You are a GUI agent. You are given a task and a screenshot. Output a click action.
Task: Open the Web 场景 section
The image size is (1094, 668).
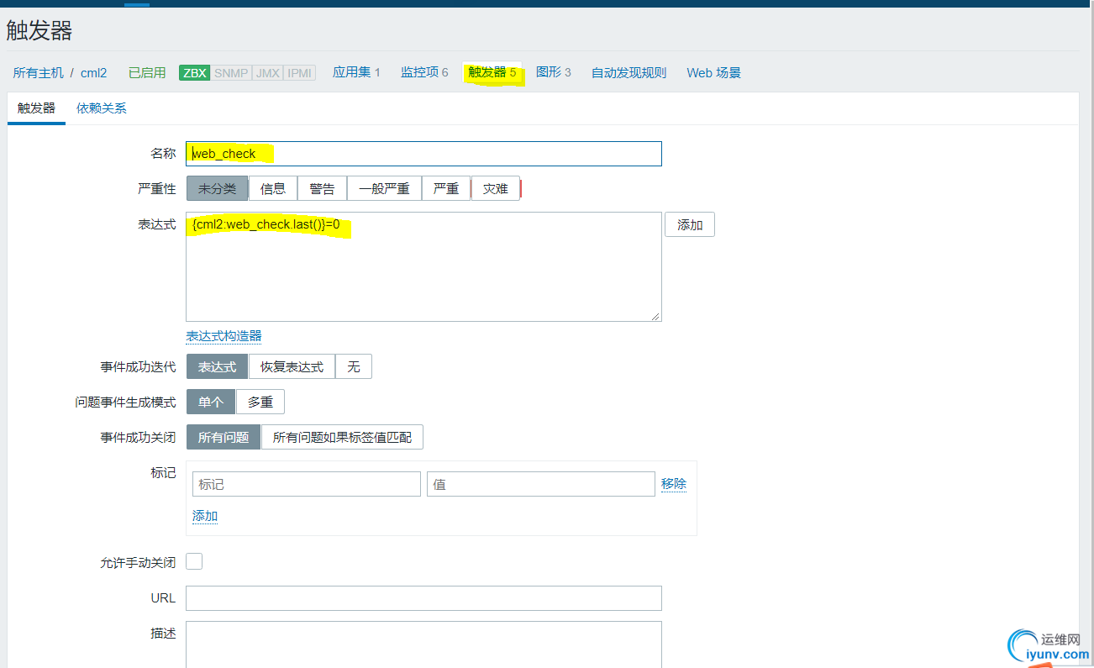coord(714,73)
